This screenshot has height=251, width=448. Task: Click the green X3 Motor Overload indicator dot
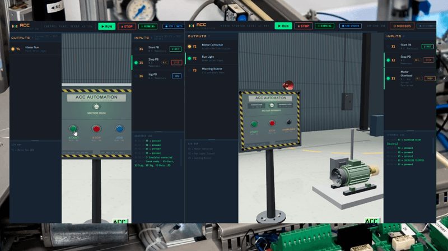[388, 78]
